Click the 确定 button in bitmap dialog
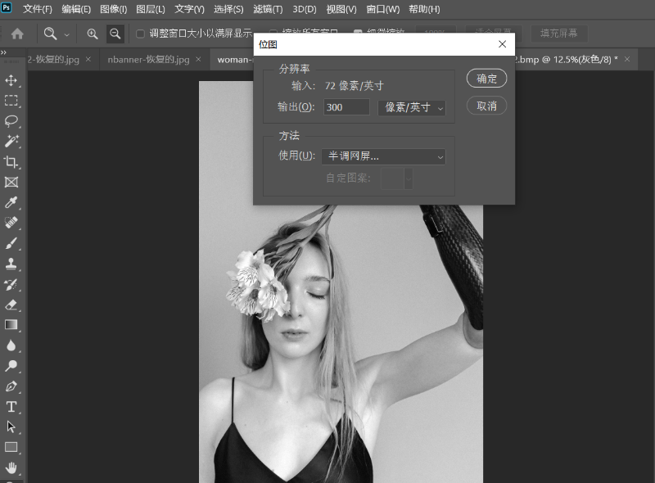655x483 pixels. click(x=486, y=79)
